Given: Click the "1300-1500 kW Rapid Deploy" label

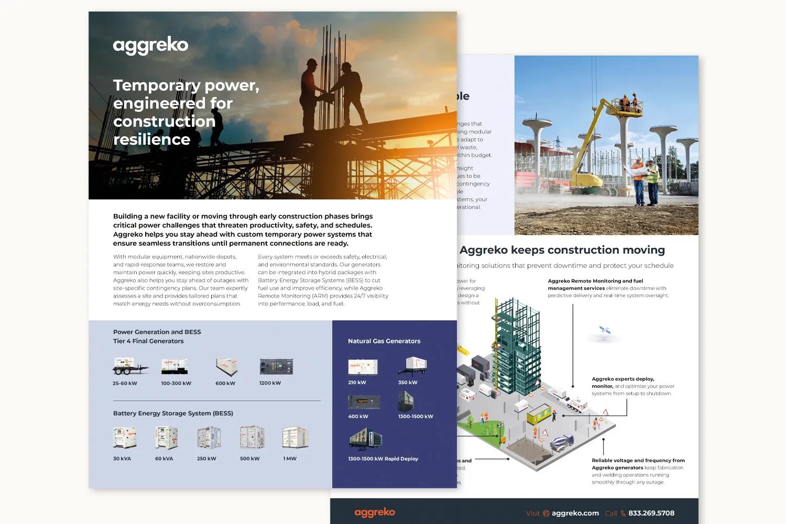Looking at the screenshot, I should click(x=383, y=459).
